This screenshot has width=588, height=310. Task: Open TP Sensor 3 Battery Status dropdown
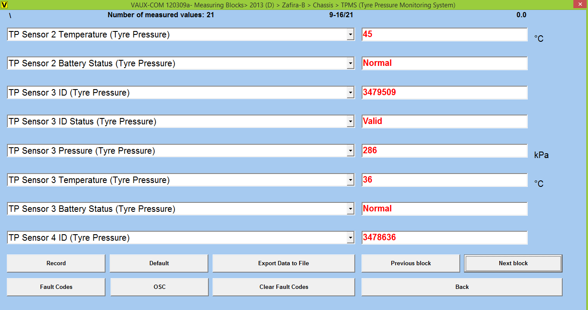350,209
